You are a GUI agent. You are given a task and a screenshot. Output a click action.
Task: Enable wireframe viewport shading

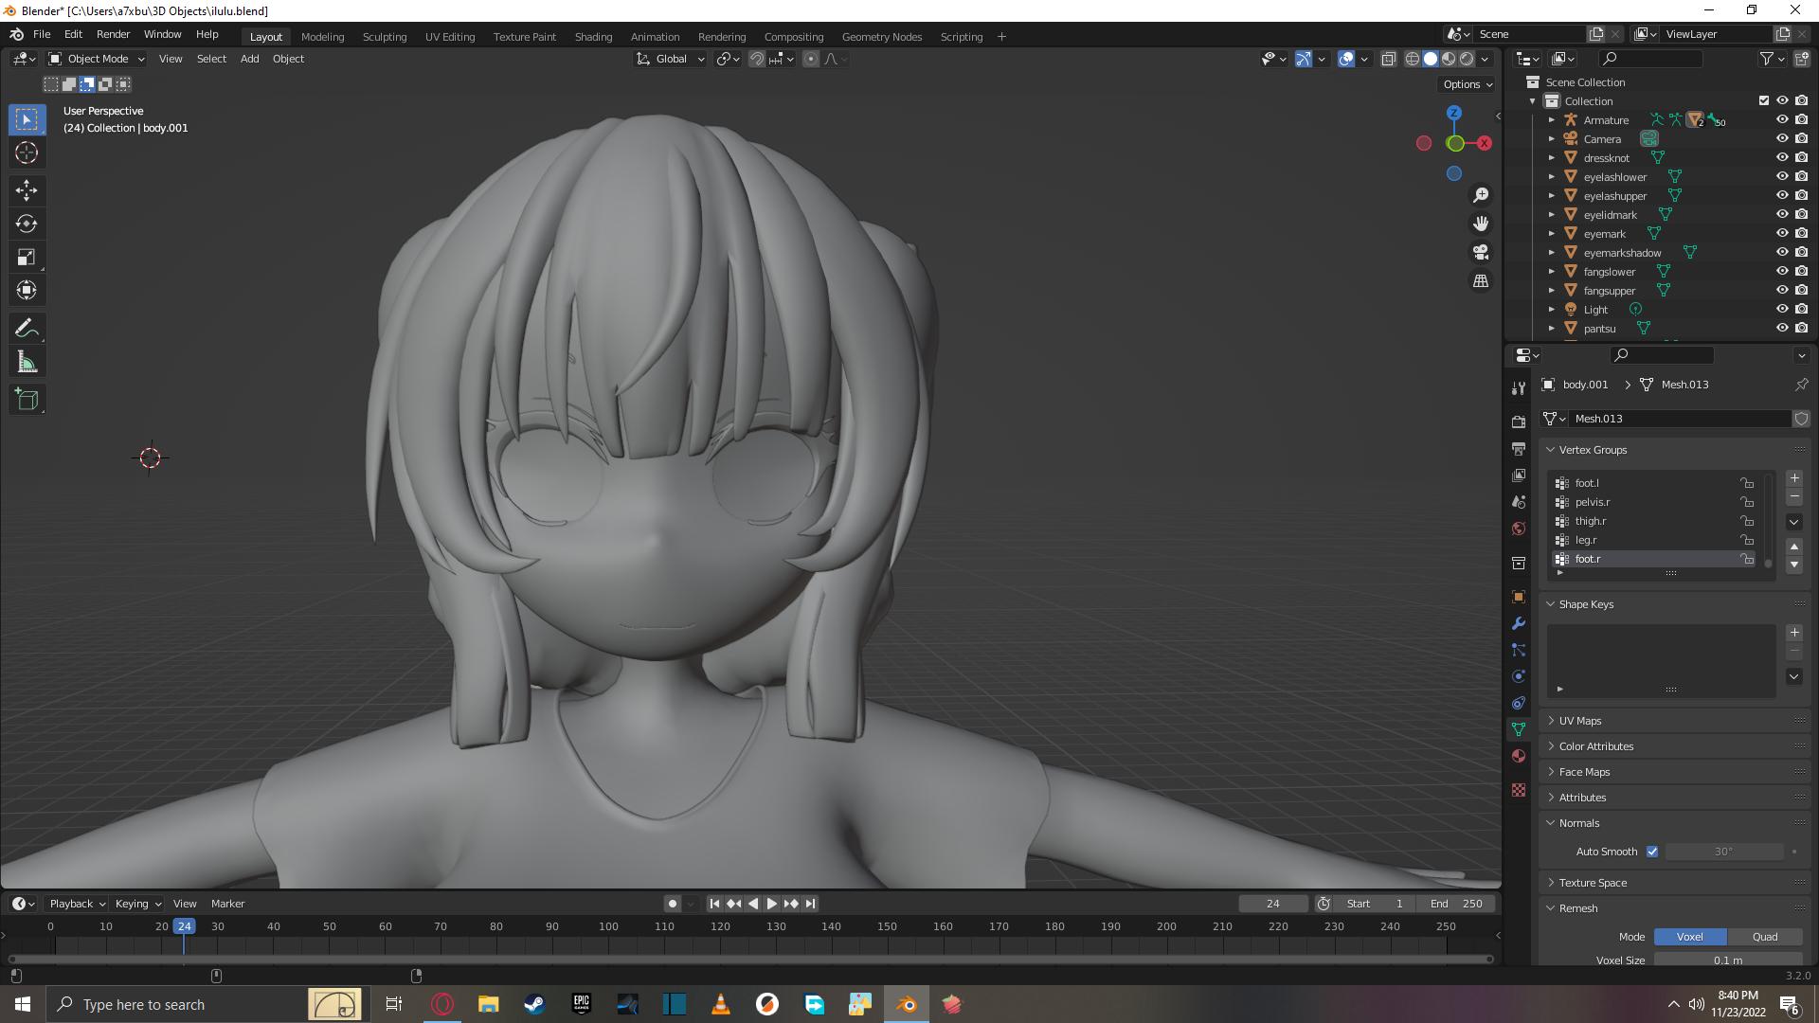point(1411,59)
